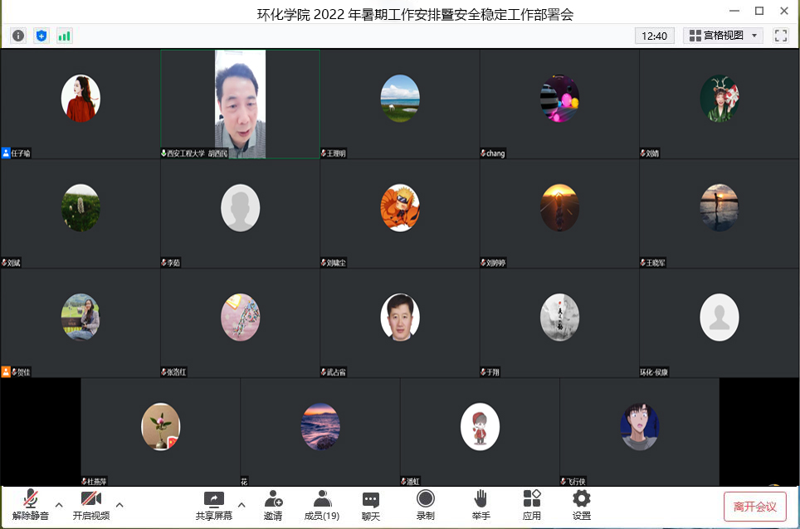Click the 离开会议 leave meeting button

(x=754, y=507)
